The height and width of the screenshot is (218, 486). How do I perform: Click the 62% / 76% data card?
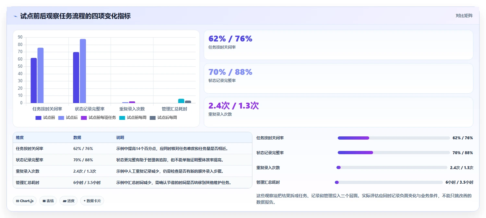[x=338, y=45]
